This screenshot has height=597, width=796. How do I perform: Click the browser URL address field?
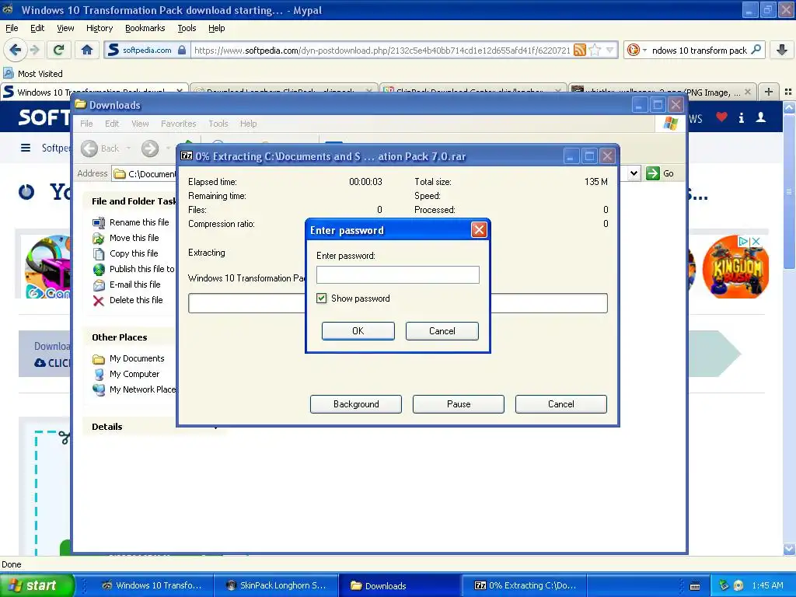click(382, 50)
